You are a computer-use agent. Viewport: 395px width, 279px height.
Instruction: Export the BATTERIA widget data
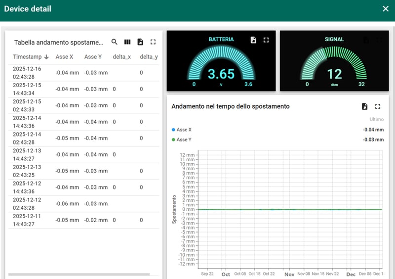[253, 40]
